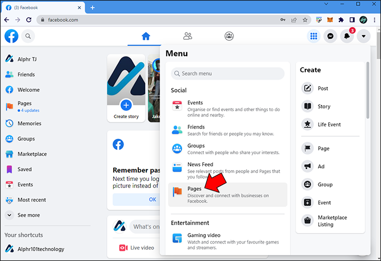Open the share page icon in address bar

coord(294,20)
